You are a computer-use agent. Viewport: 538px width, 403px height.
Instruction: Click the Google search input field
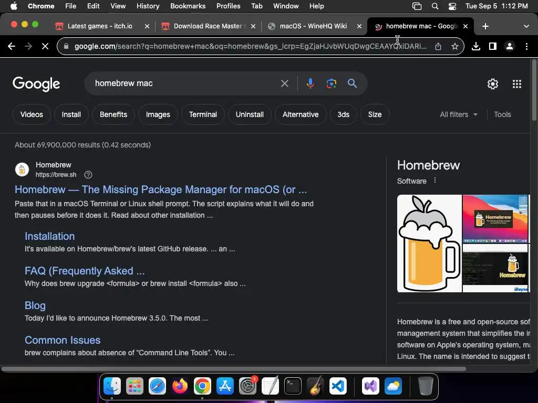pyautogui.click(x=185, y=83)
